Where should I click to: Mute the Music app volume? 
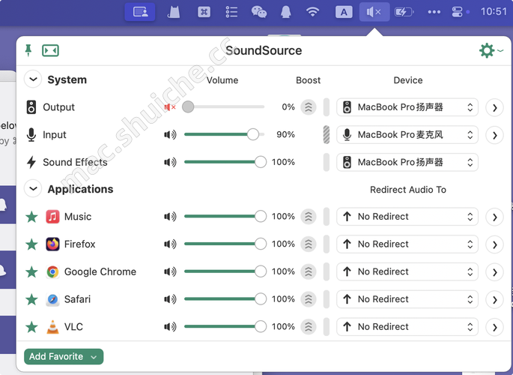170,217
